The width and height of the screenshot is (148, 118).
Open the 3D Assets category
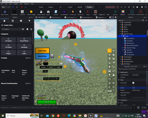(8, 40)
